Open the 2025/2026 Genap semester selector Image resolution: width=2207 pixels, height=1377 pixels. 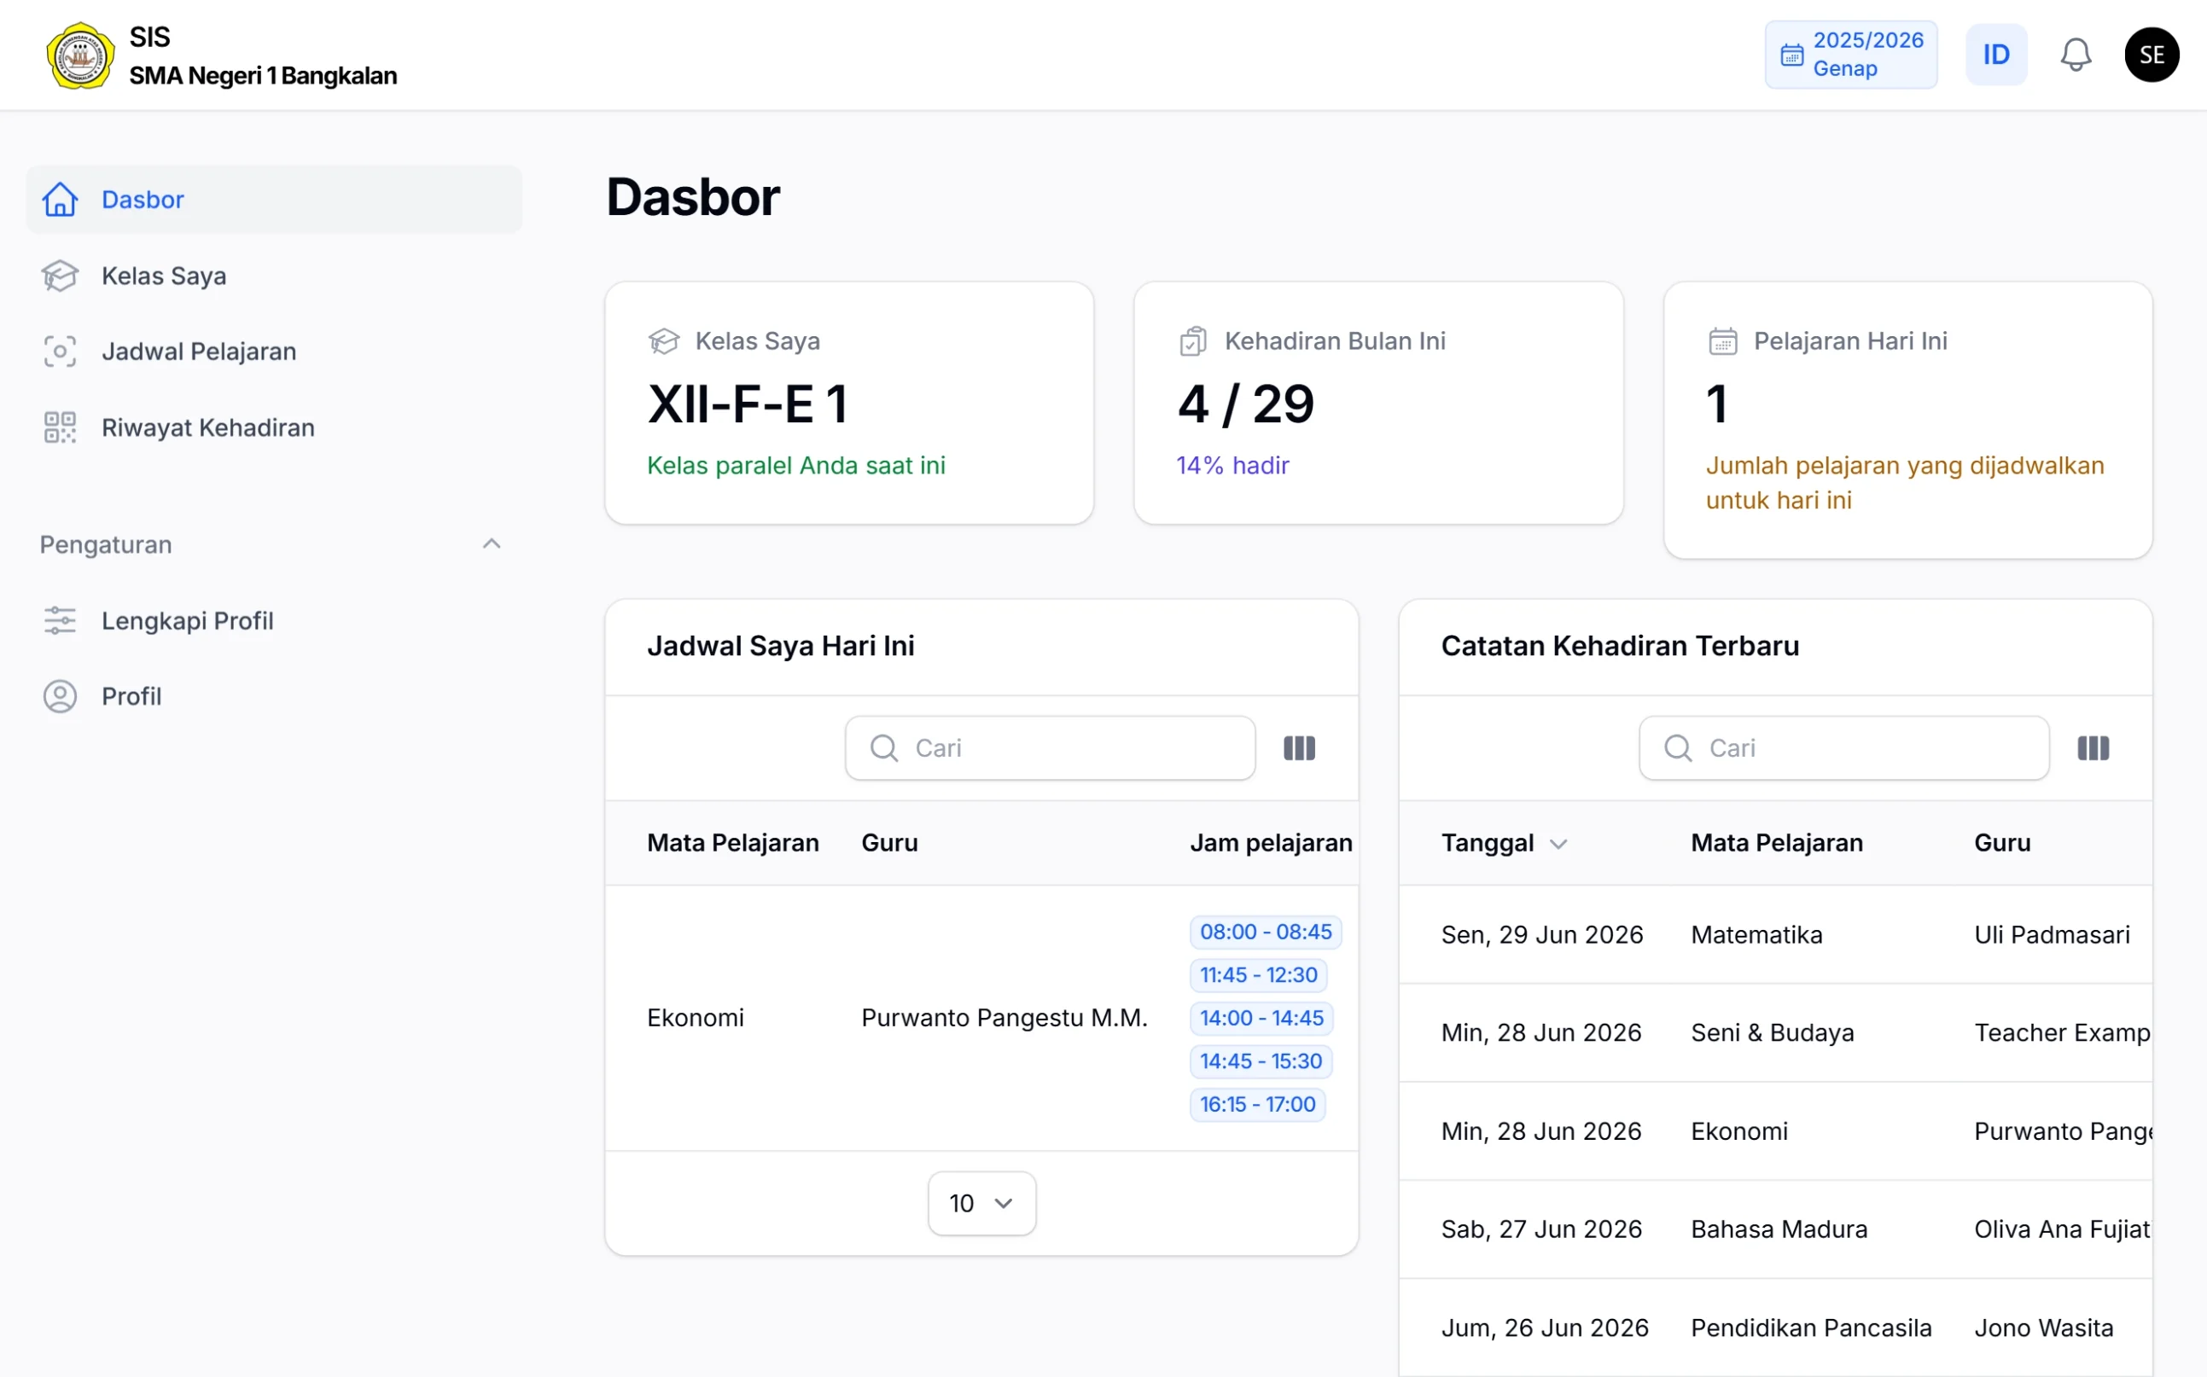[1850, 55]
